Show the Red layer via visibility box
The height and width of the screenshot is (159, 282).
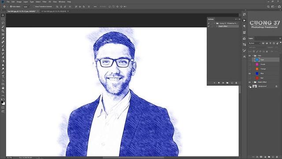[250, 78]
